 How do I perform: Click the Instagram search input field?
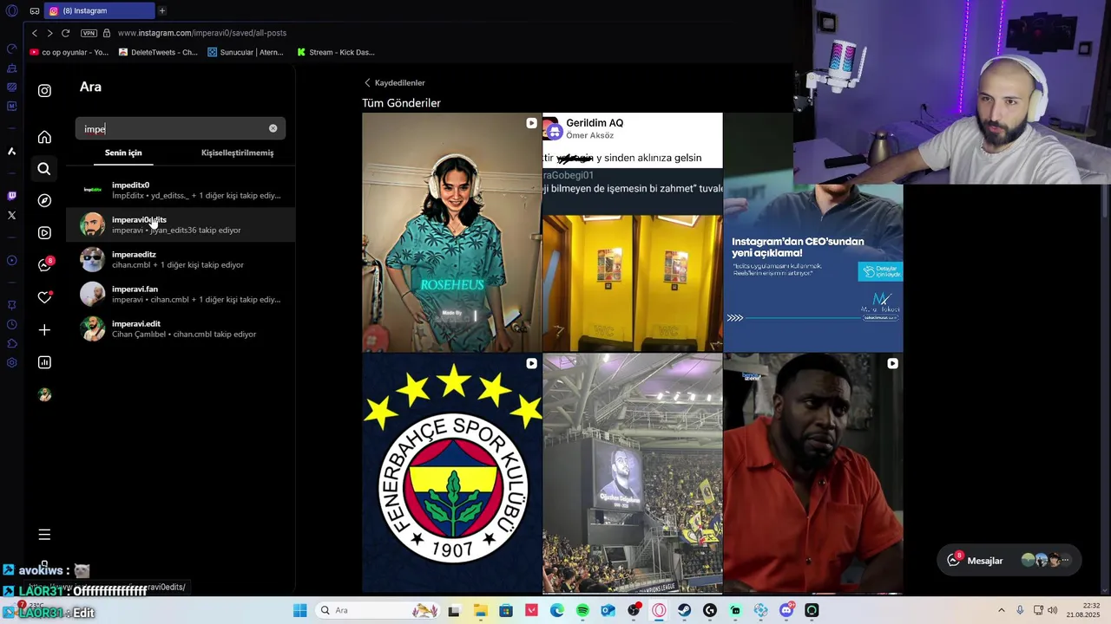pos(180,128)
